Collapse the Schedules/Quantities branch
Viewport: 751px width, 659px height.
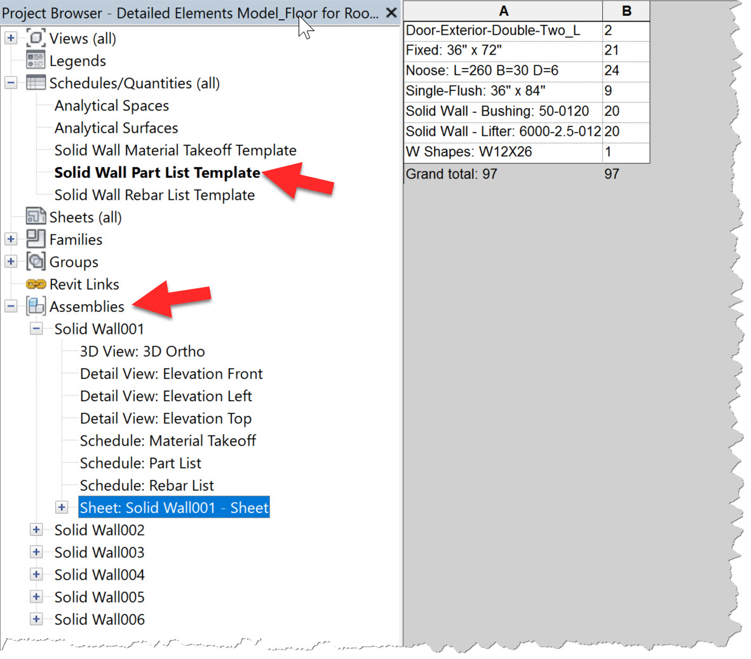click(x=10, y=83)
